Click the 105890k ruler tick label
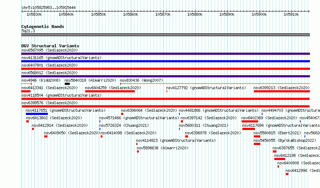320x188 pixels. 227,14
